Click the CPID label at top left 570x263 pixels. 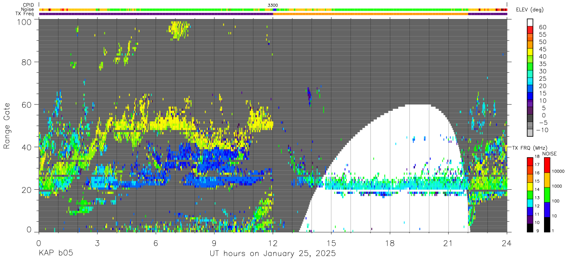click(29, 5)
